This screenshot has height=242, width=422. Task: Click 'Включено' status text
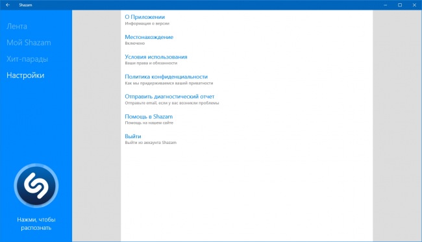tap(135, 43)
